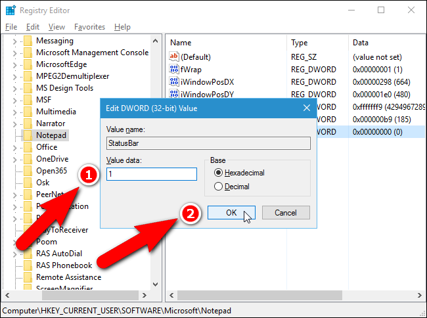427x318 pixels.
Task: Click the iWindowPosDY DWORD value icon
Action: pyautogui.click(x=173, y=94)
